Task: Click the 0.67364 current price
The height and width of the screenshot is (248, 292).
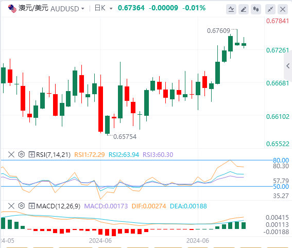Action: (x=131, y=8)
